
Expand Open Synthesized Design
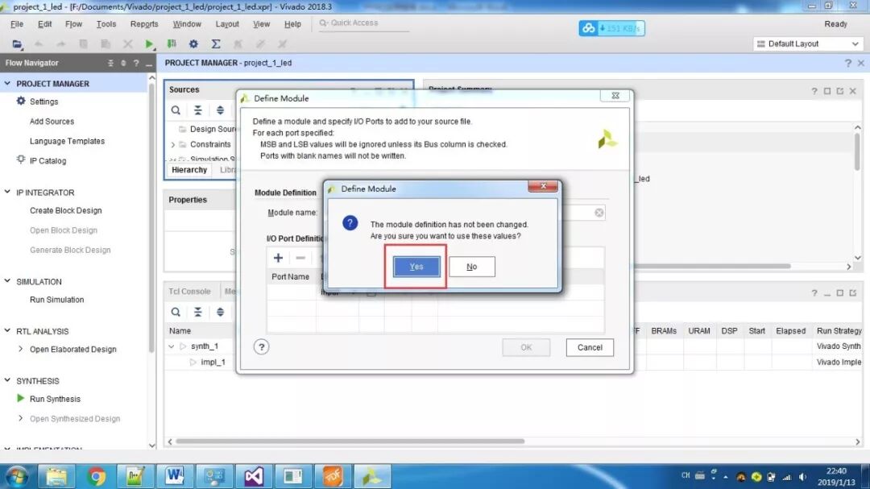pos(20,418)
